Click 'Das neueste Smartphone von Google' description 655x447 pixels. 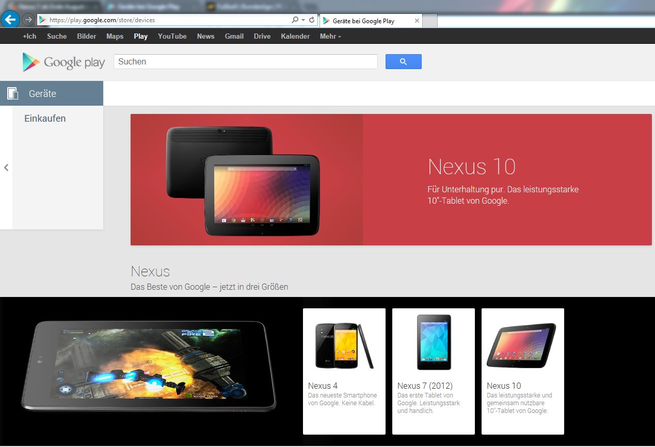point(342,399)
